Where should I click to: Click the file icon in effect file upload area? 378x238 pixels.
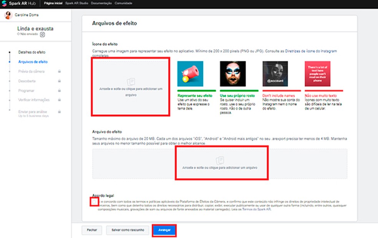220,160
